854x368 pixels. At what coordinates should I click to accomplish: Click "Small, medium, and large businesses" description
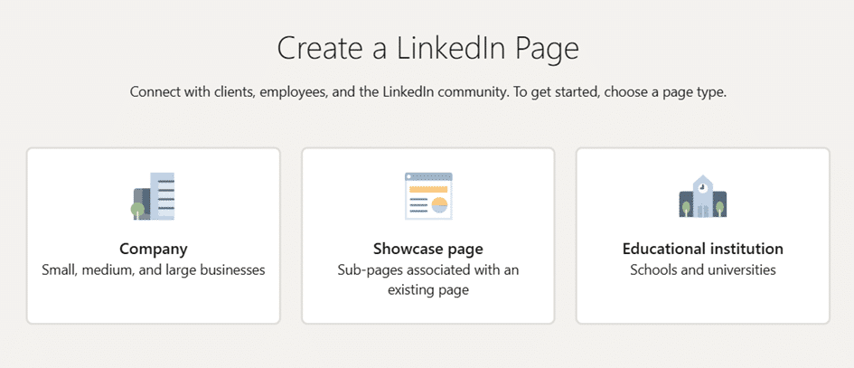[154, 269]
